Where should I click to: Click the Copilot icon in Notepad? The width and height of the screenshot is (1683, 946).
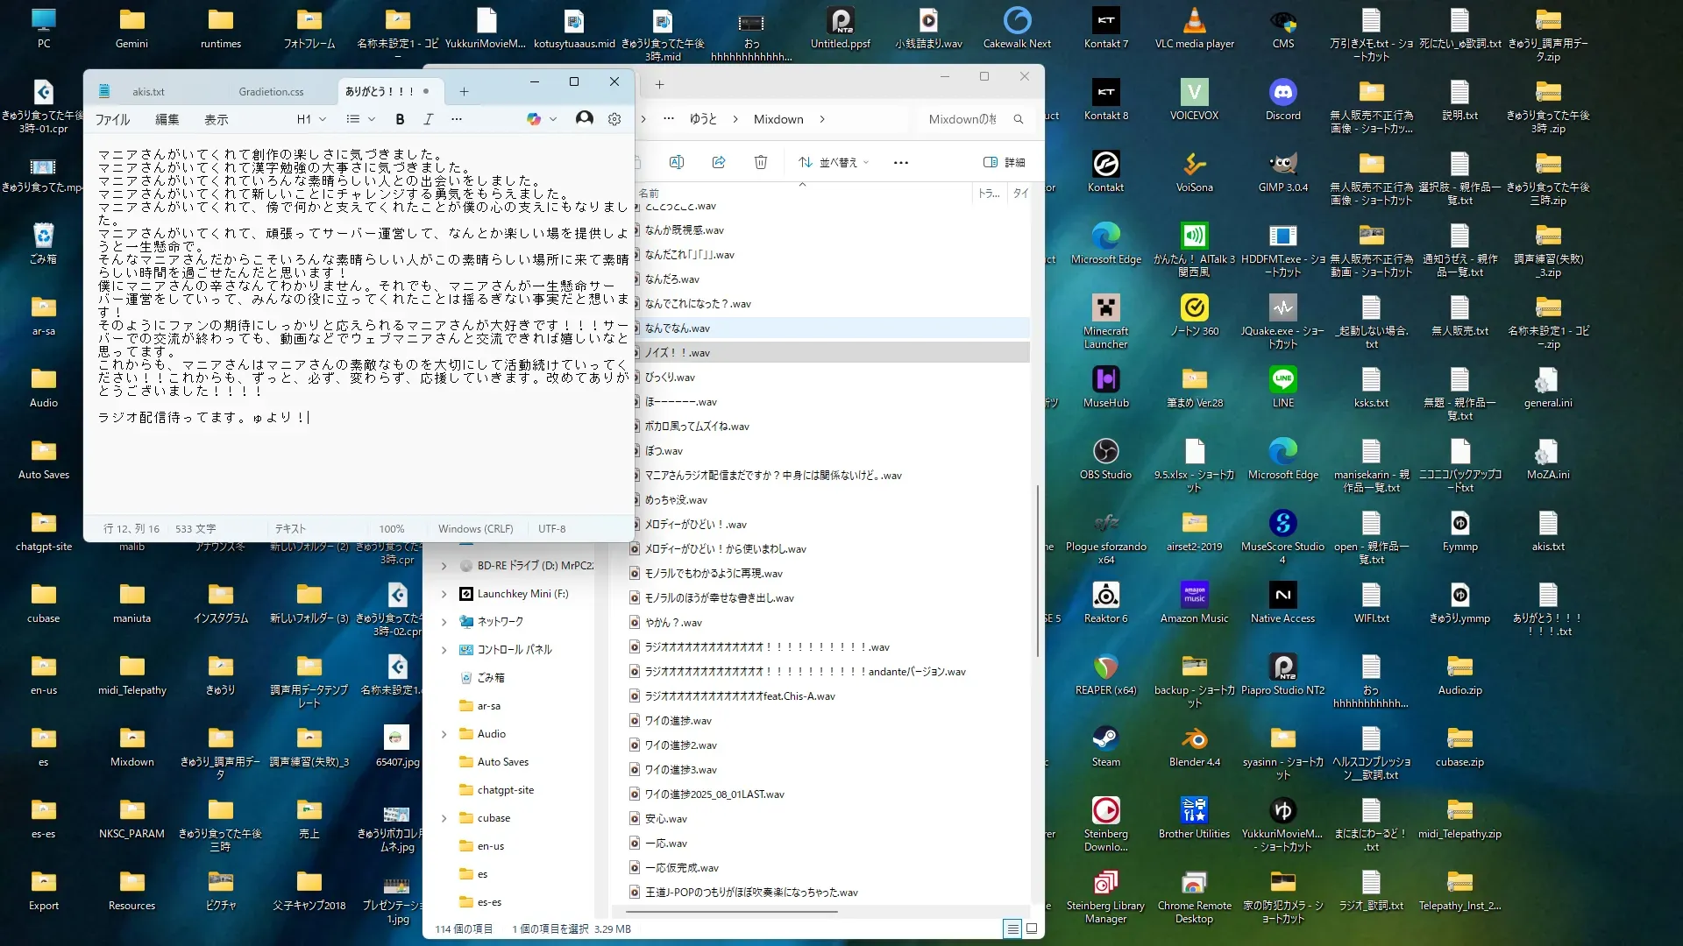tap(534, 119)
